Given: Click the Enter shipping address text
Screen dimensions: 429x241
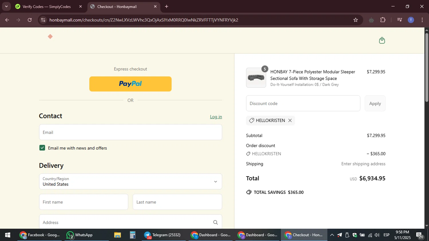Looking at the screenshot, I should [363, 164].
